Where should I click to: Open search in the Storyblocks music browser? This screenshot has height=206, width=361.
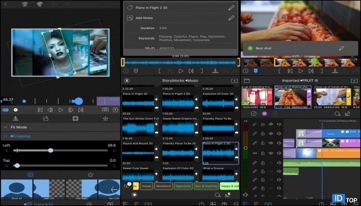pos(217,195)
